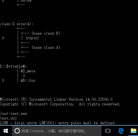138x136 pixels.
Task: Click the LNK1561 fatal error line
Action: point(57,123)
